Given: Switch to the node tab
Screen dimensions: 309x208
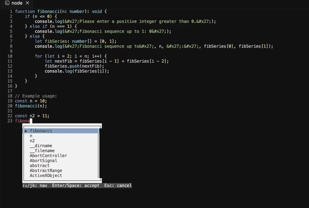Looking at the screenshot, I should [x=17, y=3].
